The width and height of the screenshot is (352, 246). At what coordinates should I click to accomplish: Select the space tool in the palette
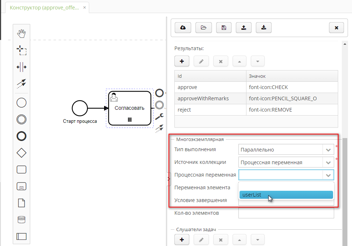click(x=21, y=67)
